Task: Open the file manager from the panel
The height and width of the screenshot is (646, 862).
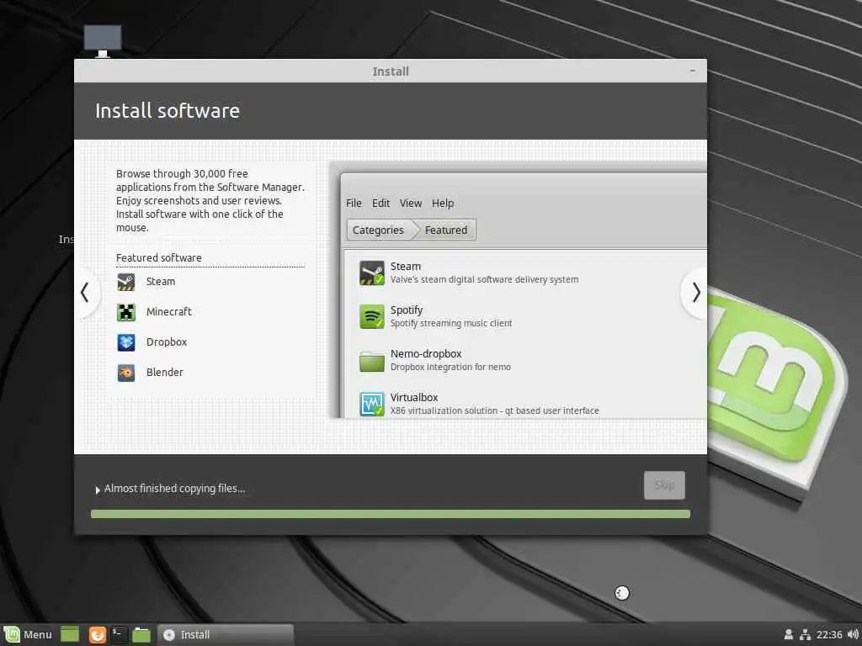Action: click(x=141, y=634)
